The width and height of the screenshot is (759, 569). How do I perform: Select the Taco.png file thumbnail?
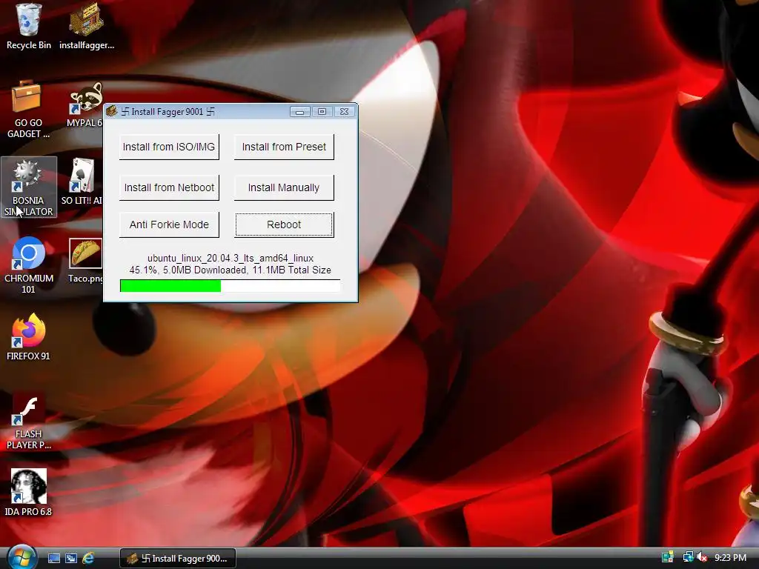point(86,260)
